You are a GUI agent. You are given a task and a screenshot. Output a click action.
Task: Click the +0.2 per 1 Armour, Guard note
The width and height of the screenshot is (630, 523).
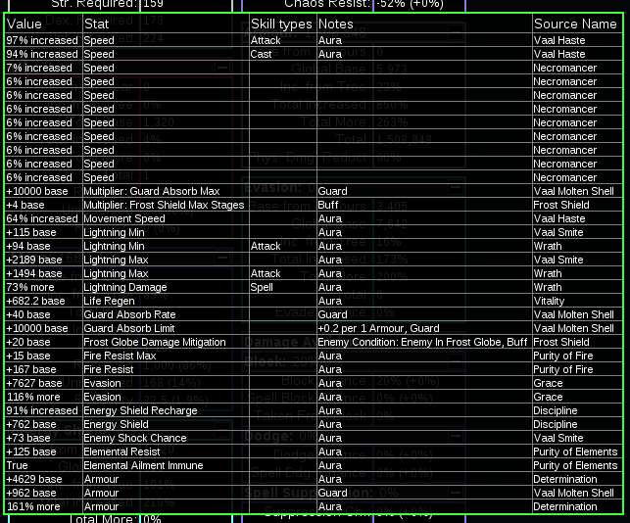point(378,328)
